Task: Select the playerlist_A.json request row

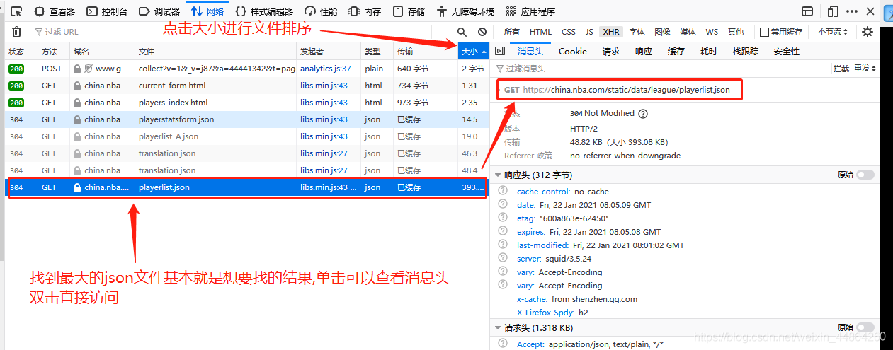Action: click(x=247, y=136)
